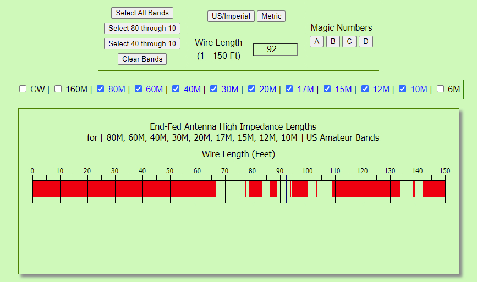Screen dimensions: 477x282
Task: Switch units to Metric
Action: tap(271, 16)
